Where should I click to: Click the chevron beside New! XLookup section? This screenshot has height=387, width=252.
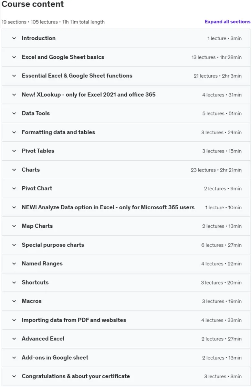pos(14,94)
